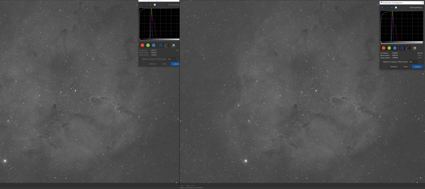This screenshot has width=425, height=189.
Task: Close the Transformation de l'histogramme dialog
Action: coord(422,3)
